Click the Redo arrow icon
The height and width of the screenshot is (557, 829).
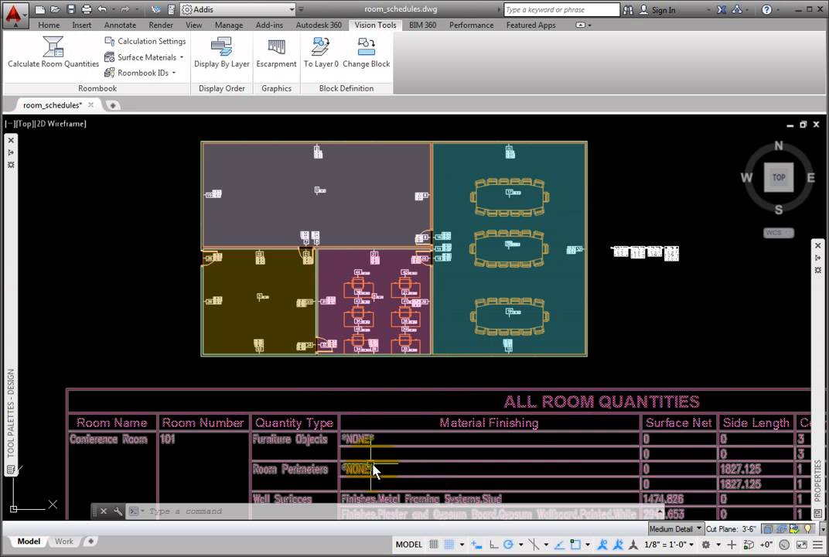coord(125,9)
